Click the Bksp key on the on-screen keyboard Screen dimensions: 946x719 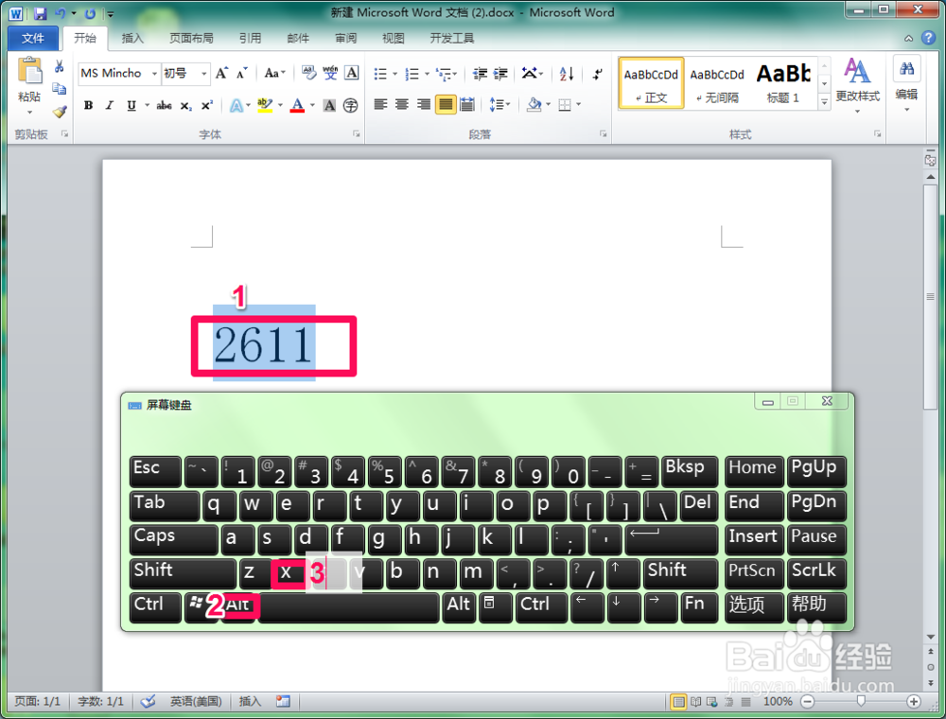pos(690,471)
